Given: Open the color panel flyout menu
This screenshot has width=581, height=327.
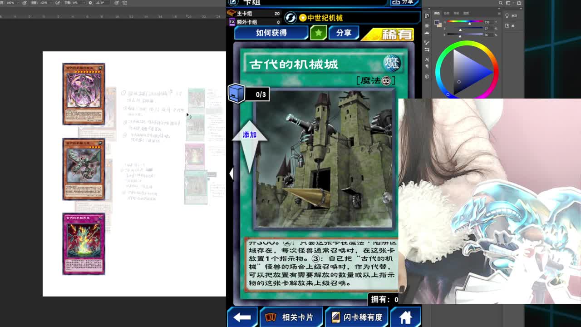Looking at the screenshot, I should click(x=499, y=14).
